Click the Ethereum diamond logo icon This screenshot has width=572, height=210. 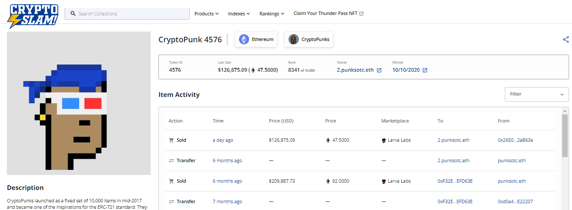pos(244,39)
